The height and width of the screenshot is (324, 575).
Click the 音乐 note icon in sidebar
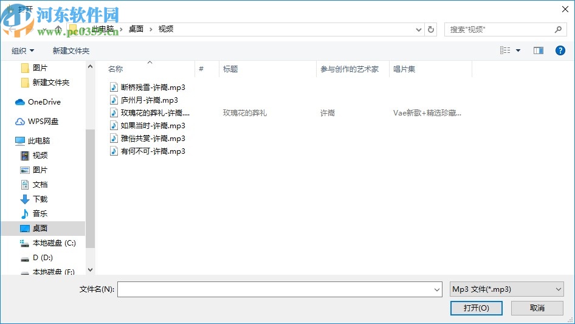[x=24, y=213]
